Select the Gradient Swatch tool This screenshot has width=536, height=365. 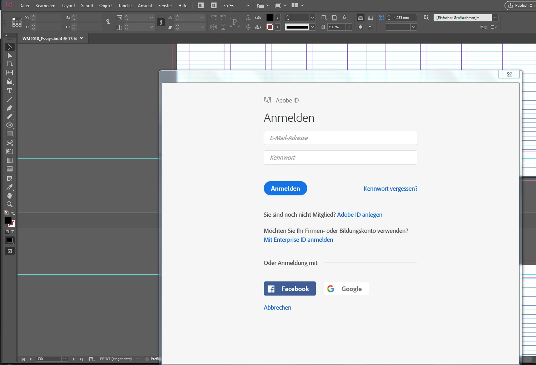point(10,160)
